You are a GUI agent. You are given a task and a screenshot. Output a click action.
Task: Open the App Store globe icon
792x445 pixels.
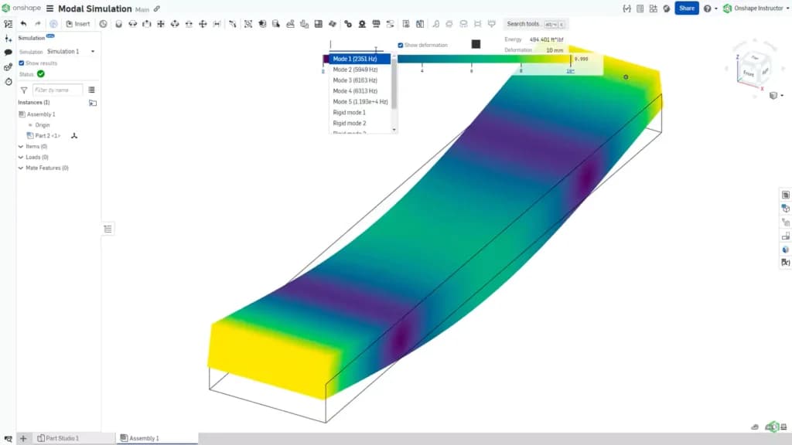tap(667, 8)
